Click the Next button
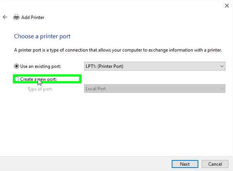The height and width of the screenshot is (171, 233). pos(185,164)
